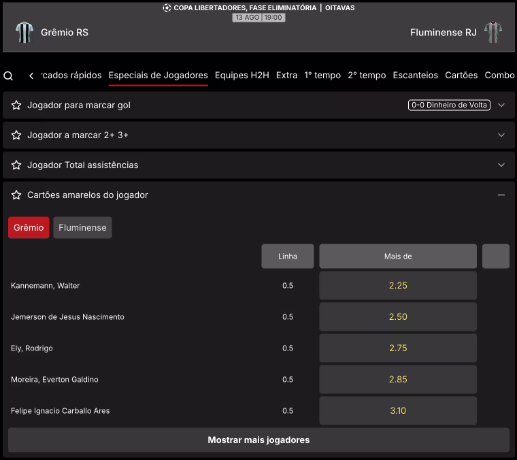
Task: Open the 'Combo' tab
Action: click(x=499, y=75)
